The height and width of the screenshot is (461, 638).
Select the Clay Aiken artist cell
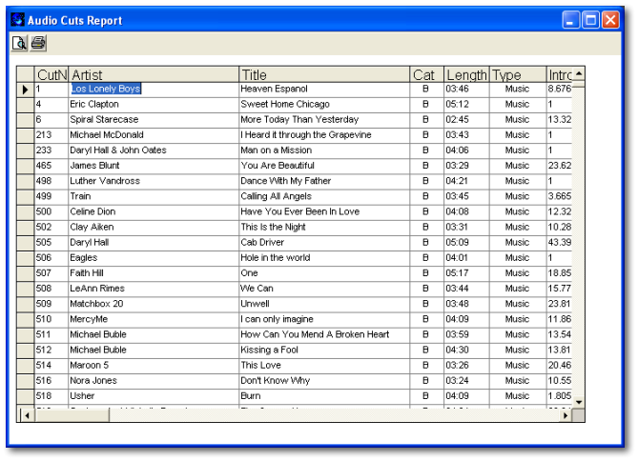[x=154, y=228]
